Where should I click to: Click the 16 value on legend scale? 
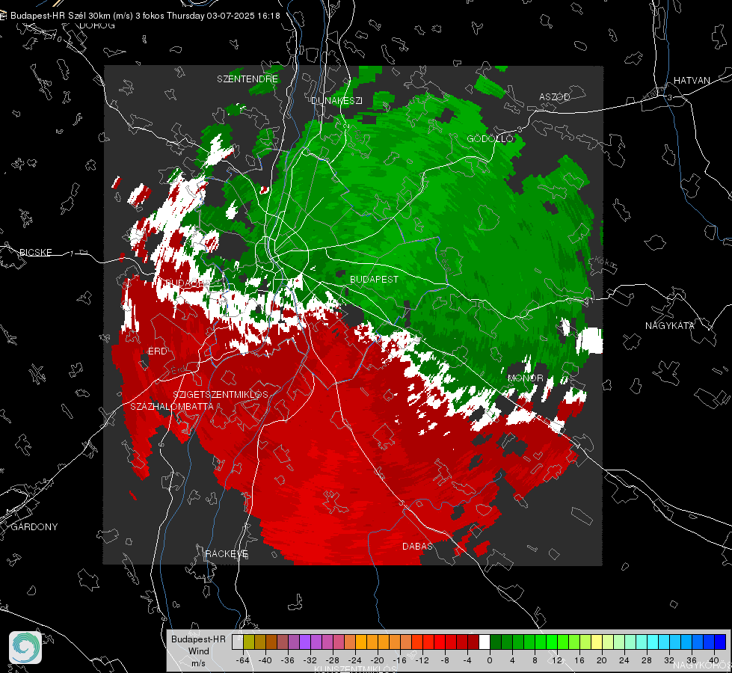tap(579, 660)
